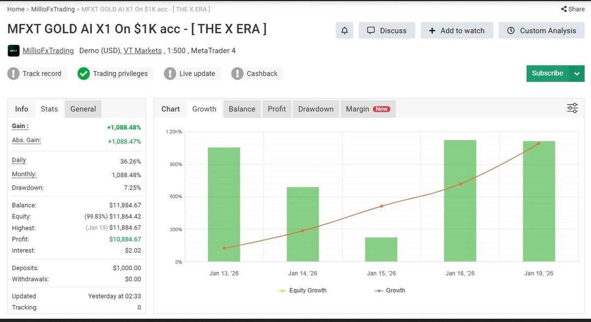
Task: Switch to the Drawdown chart tab
Action: pos(316,109)
